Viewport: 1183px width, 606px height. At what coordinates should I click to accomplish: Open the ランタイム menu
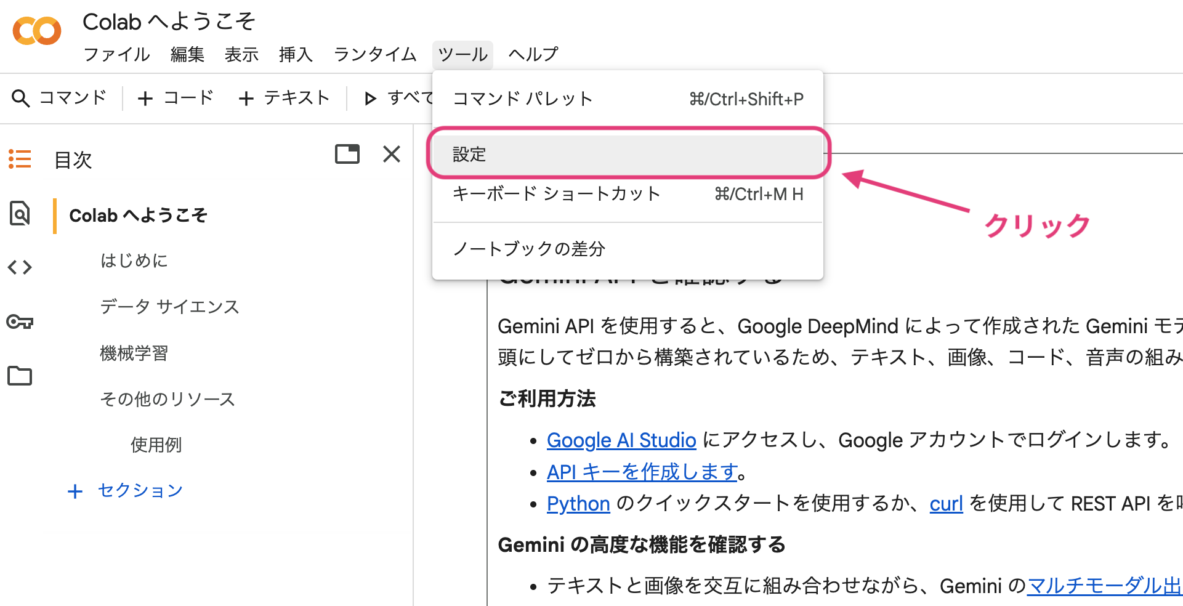[375, 54]
